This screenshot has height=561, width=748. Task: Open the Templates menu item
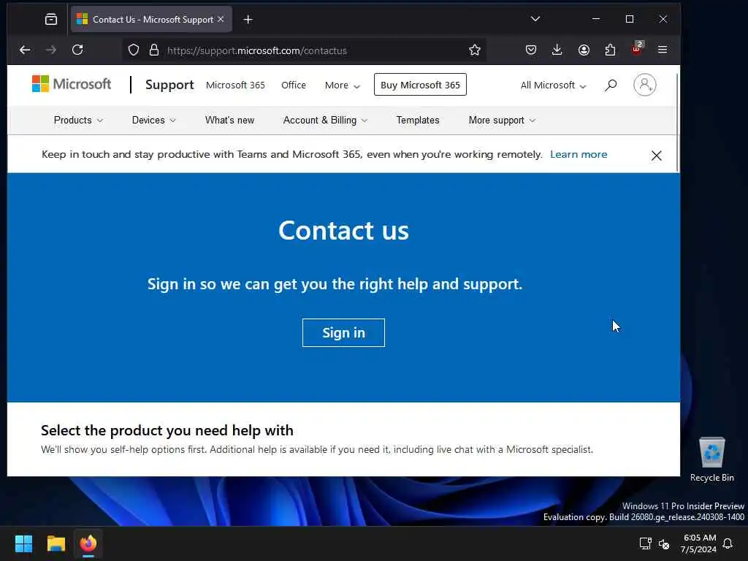(417, 121)
